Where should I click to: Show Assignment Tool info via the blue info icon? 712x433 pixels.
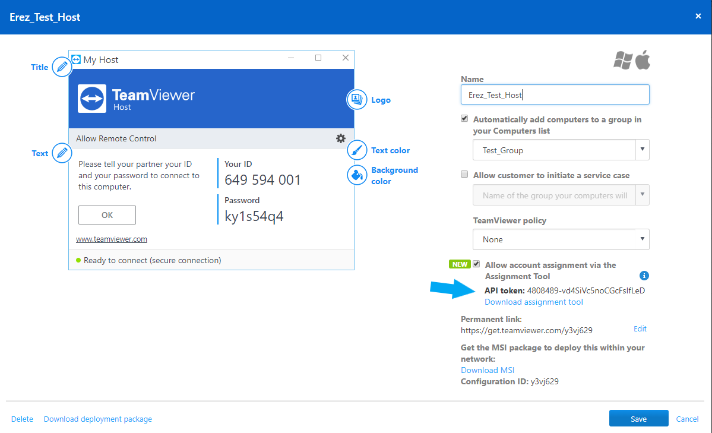(x=644, y=276)
